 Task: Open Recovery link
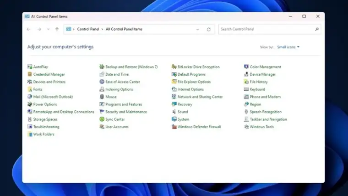tap(185, 104)
